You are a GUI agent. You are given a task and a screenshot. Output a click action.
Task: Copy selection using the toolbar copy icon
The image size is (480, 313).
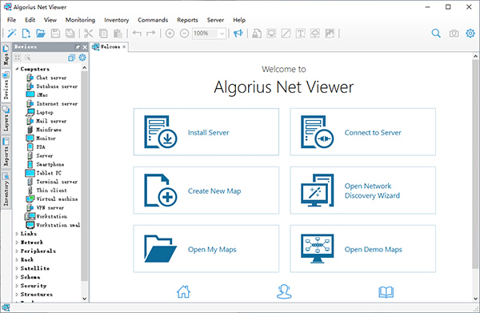[103, 33]
